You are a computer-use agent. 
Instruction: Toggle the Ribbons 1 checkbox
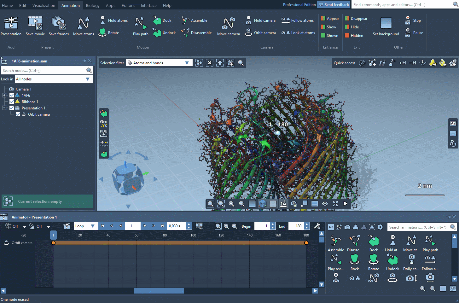12,102
